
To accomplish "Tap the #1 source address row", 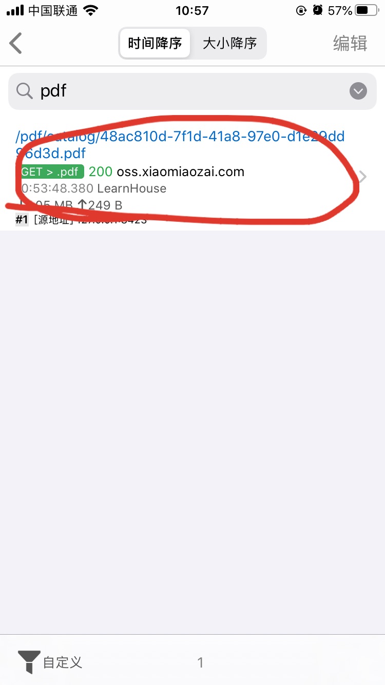I will (x=81, y=220).
